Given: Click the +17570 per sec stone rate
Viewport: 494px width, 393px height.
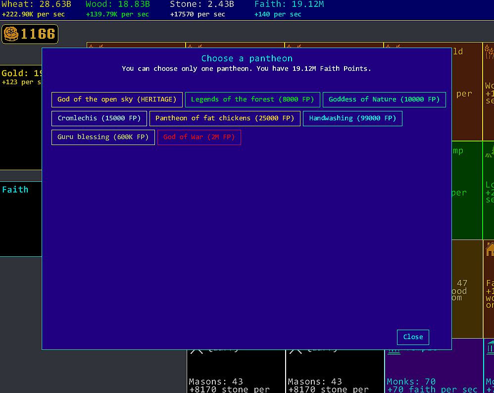Looking at the screenshot, I should 198,14.
